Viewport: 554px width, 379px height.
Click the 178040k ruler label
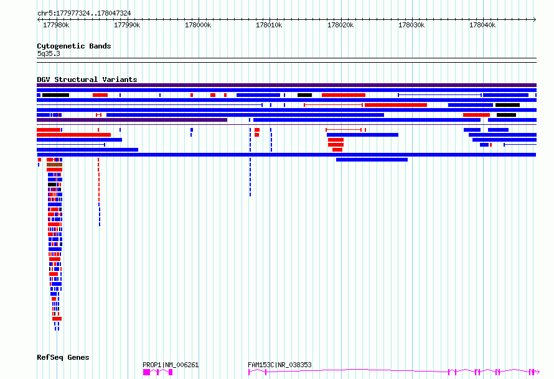pyautogui.click(x=482, y=25)
